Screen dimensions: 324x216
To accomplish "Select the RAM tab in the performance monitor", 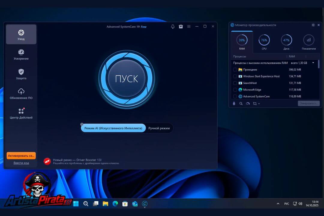I will [x=242, y=42].
